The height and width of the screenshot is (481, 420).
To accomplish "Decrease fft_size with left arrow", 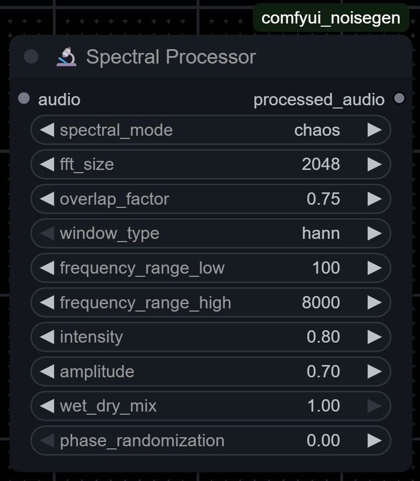I will (47, 164).
